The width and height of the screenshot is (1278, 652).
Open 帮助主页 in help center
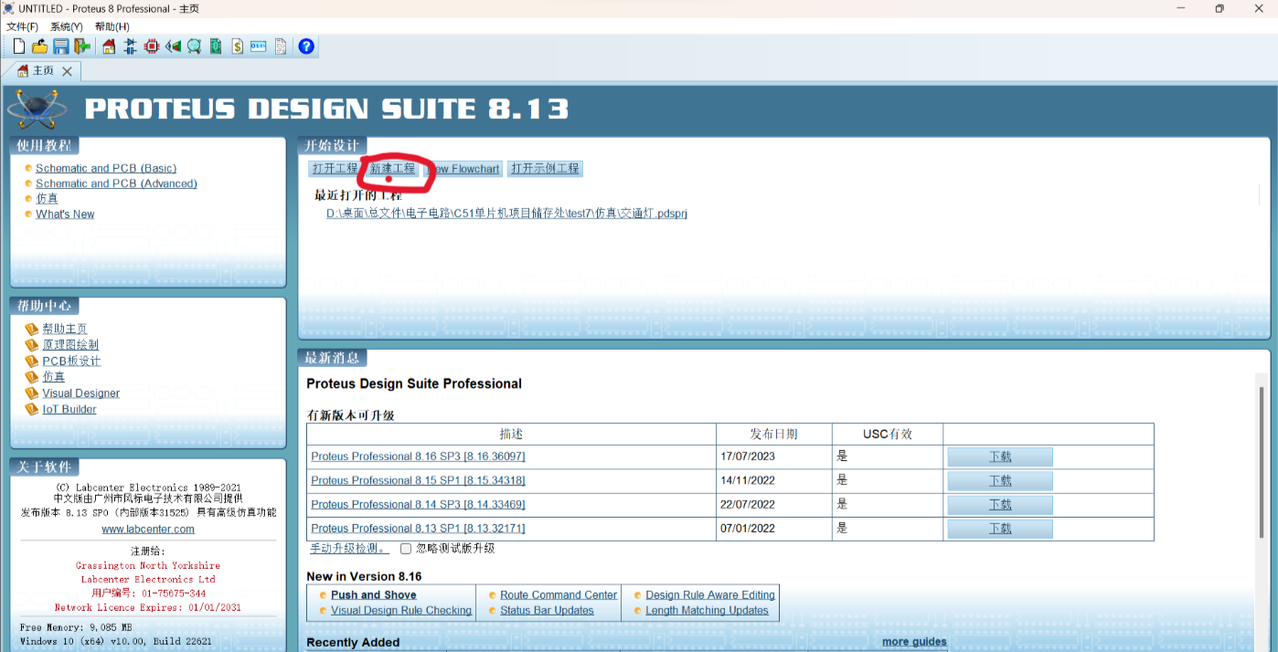65,329
